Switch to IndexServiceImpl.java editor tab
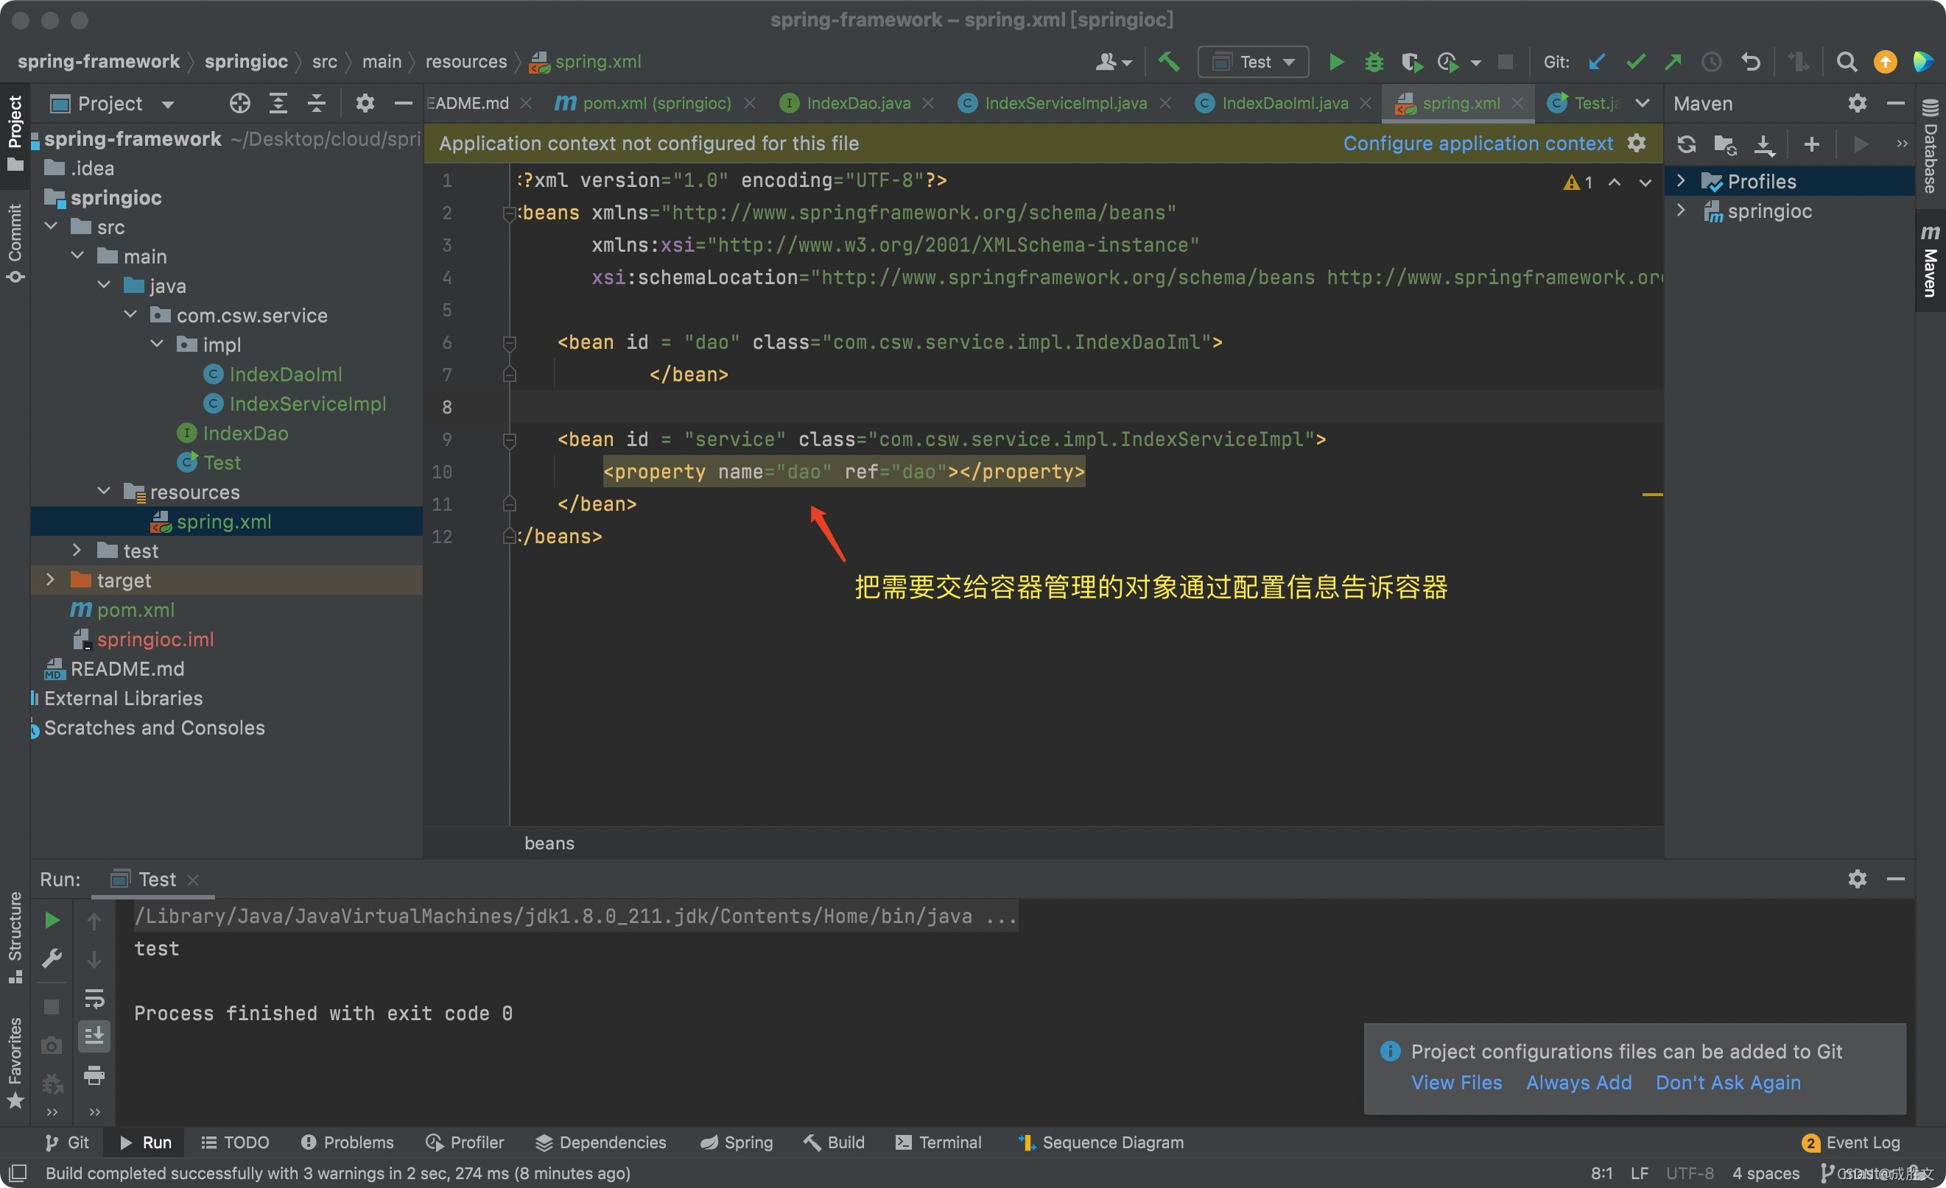The height and width of the screenshot is (1188, 1946). click(x=1064, y=103)
